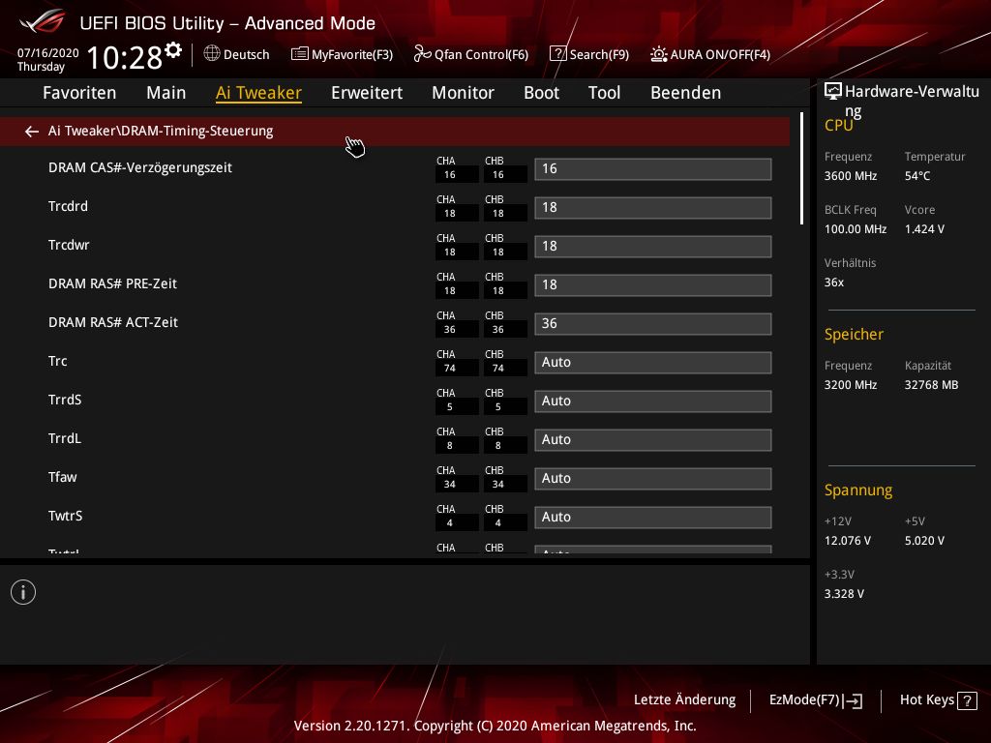The width and height of the screenshot is (991, 743).
Task: Open TrrdL Auto value field
Action: coord(653,440)
